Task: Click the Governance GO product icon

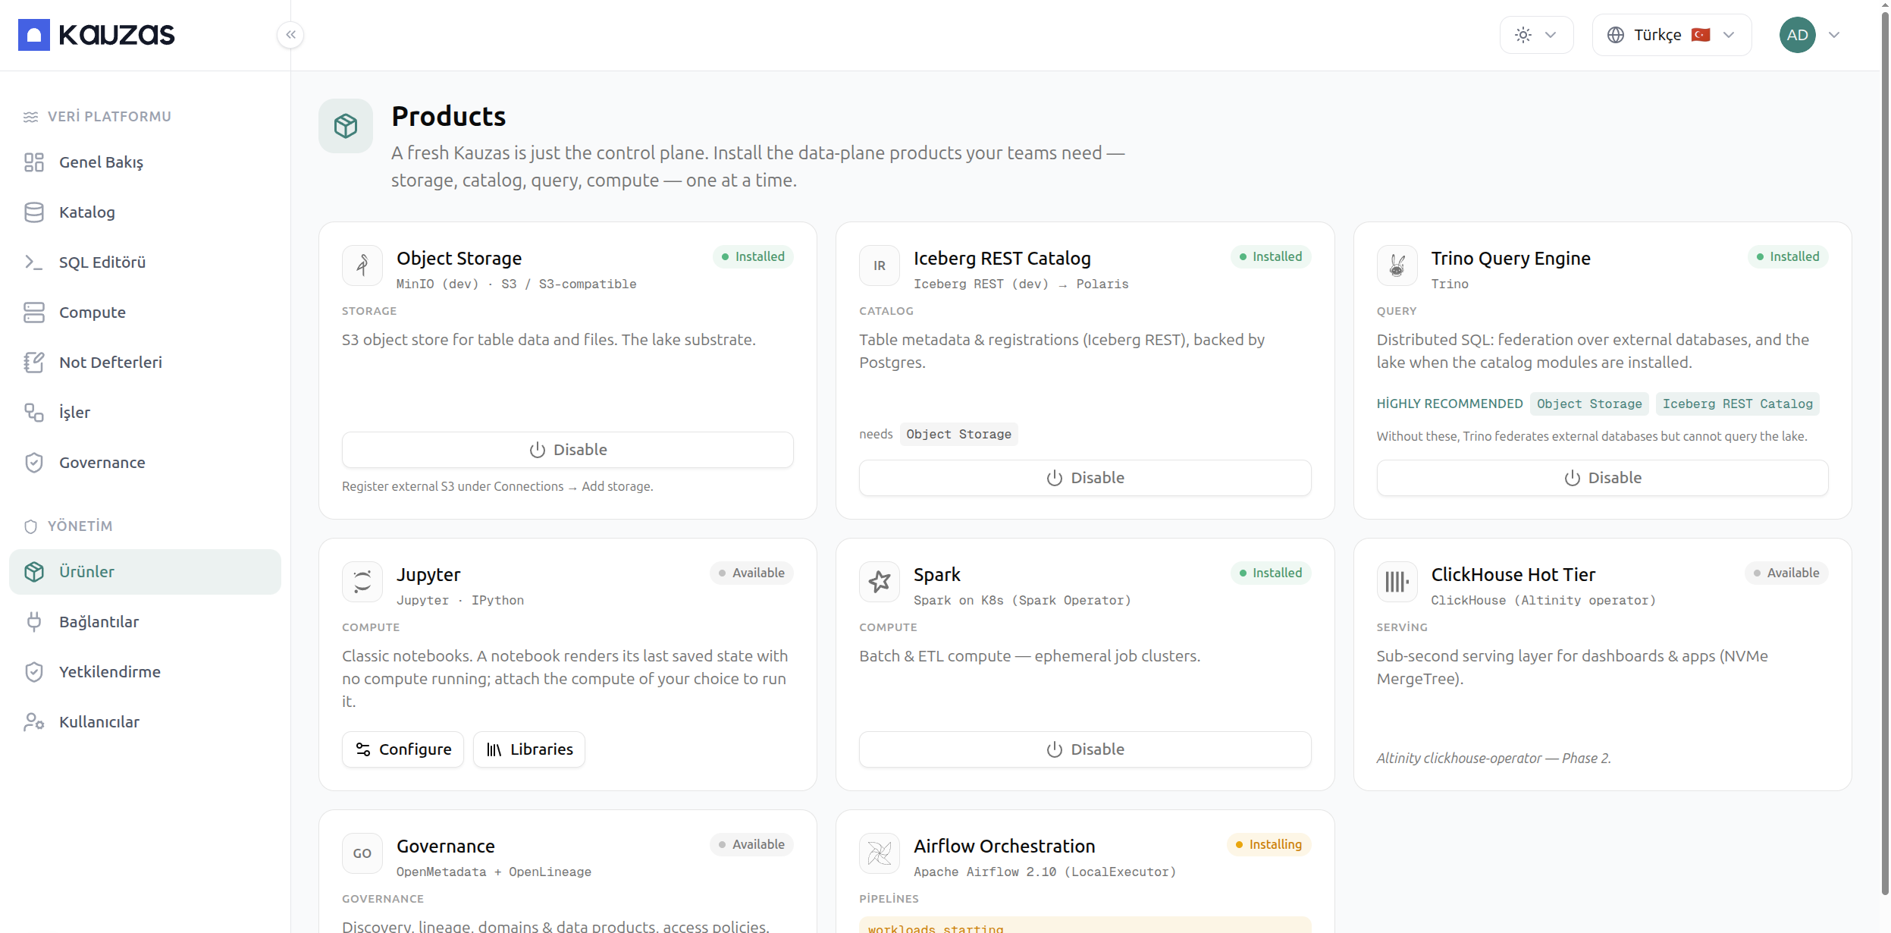Action: (x=362, y=853)
